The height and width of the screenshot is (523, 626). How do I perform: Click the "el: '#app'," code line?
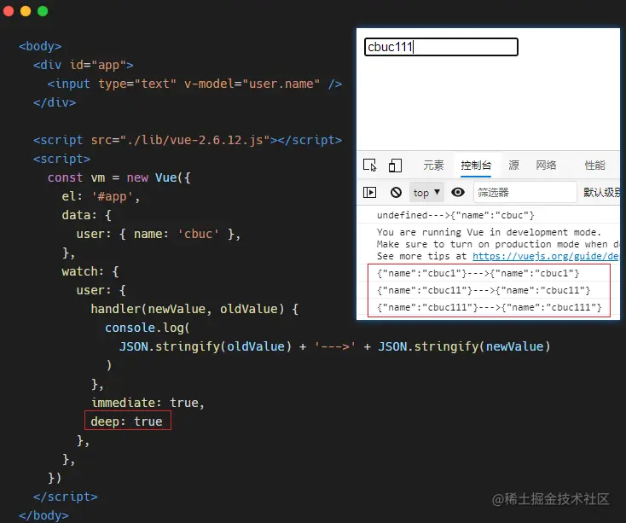[101, 196]
